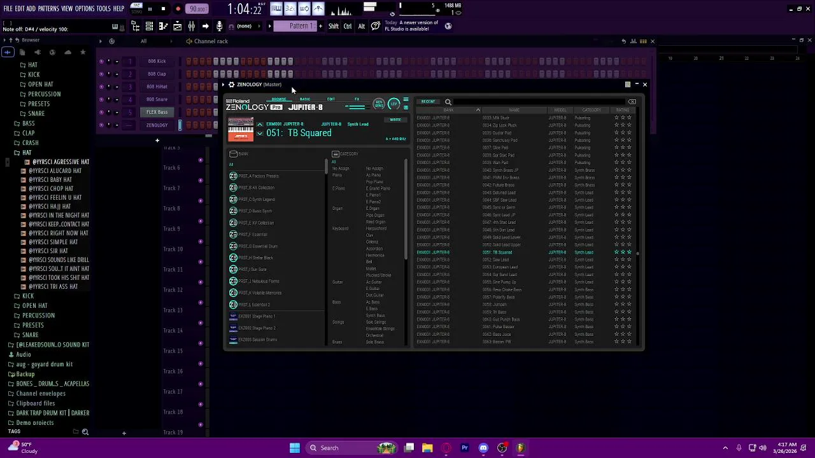Expand the ZENOLOGY plugin options arrow

[224, 85]
